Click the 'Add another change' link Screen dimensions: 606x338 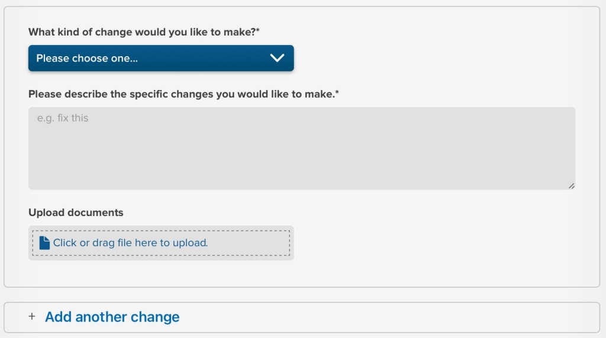pos(112,317)
